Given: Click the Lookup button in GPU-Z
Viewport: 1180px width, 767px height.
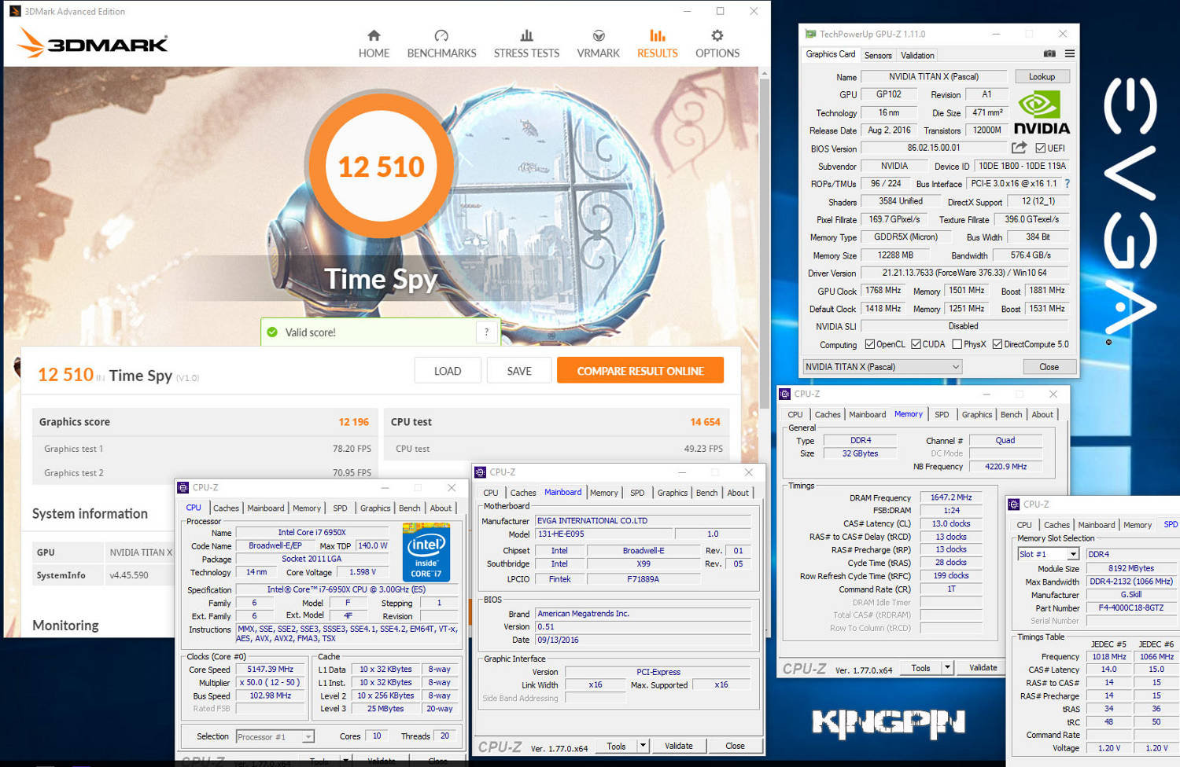Looking at the screenshot, I should tap(1042, 77).
